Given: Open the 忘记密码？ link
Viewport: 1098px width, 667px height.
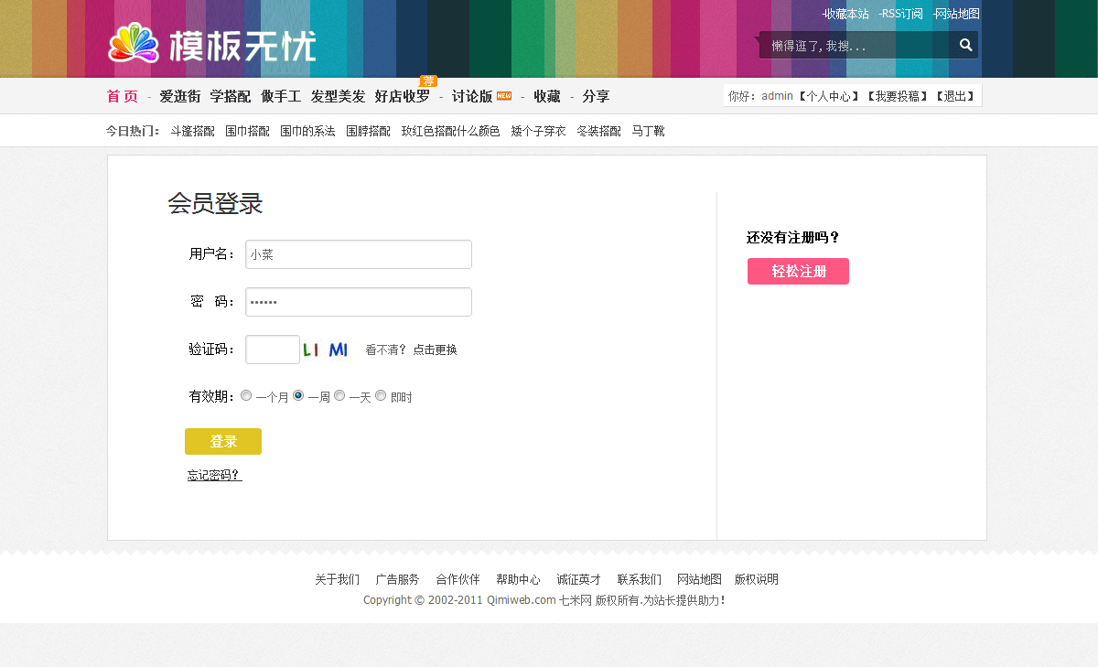Looking at the screenshot, I should pyautogui.click(x=214, y=476).
